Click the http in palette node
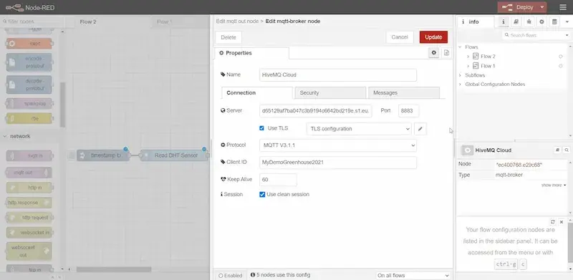 click(29, 188)
